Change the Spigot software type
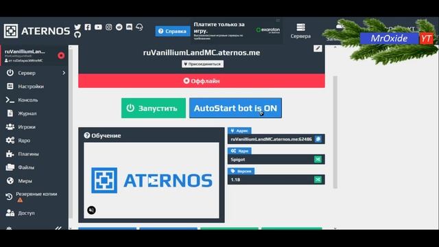Screen dimensions: 439x247 tap(318, 159)
